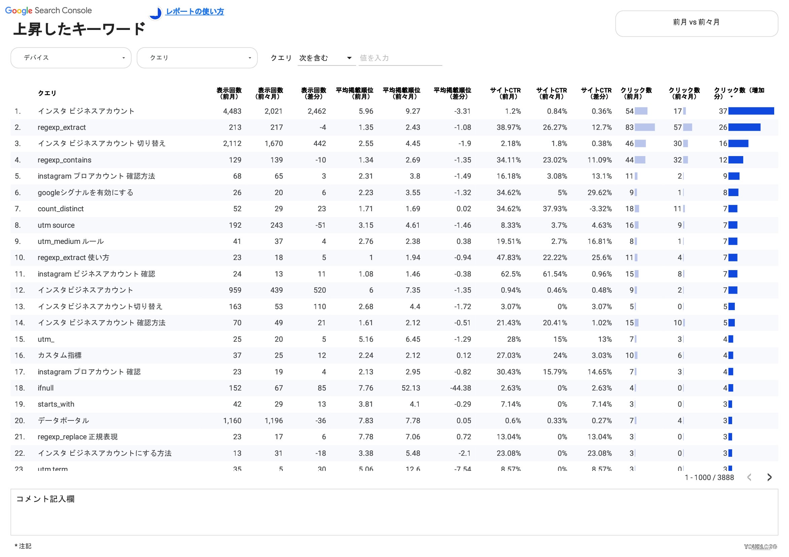The height and width of the screenshot is (557, 789).
Task: Select the regexp_extract query row
Action: [x=394, y=127]
